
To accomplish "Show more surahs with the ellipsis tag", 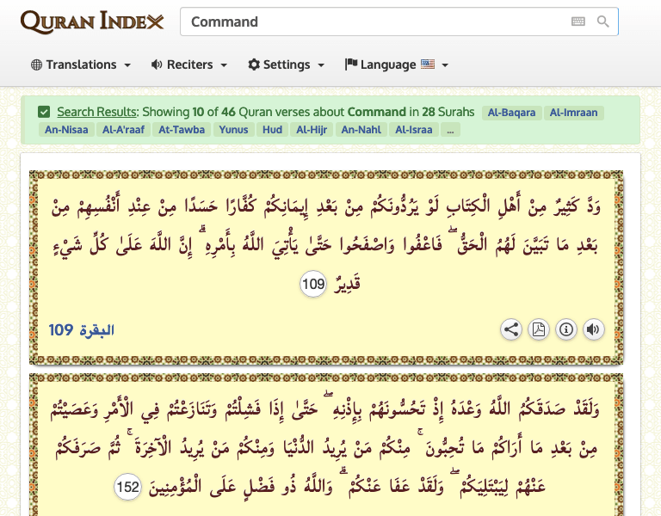I will (450, 130).
